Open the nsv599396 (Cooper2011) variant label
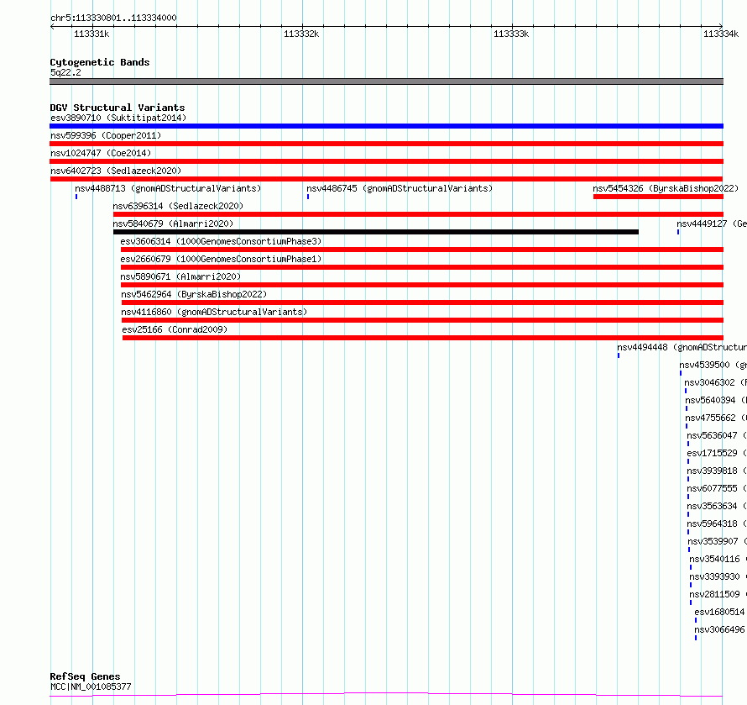Screen dimensions: 747x705 pyautogui.click(x=106, y=135)
